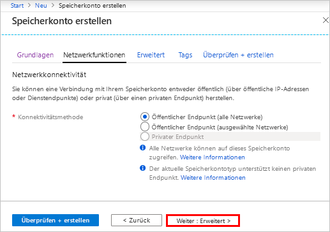Continue with 'Weiter : Erweitert' button
This screenshot has width=330, height=232.
(203, 221)
